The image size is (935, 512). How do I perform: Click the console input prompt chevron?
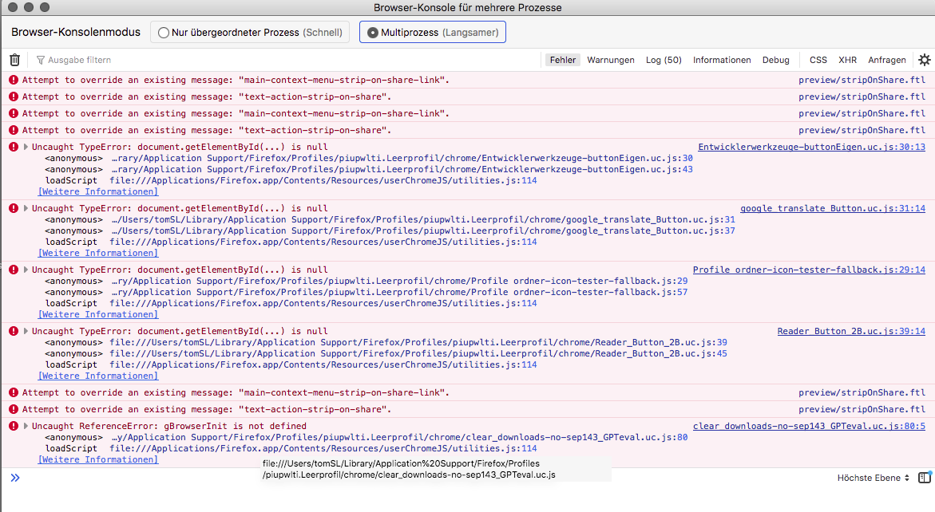point(14,478)
